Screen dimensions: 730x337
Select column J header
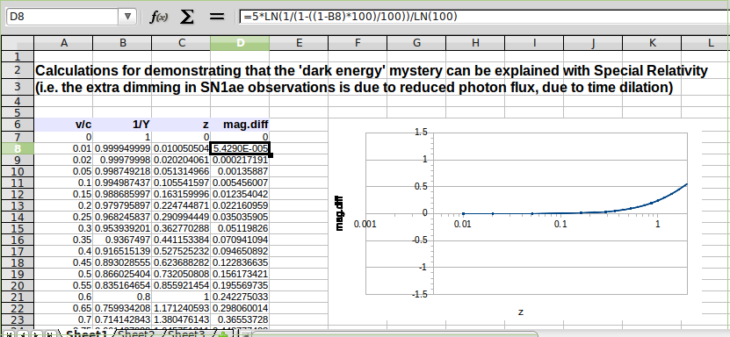tap(593, 43)
